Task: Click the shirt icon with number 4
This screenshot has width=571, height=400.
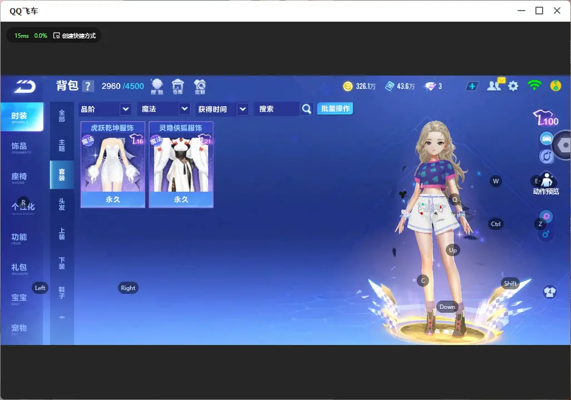Action: pos(549,292)
